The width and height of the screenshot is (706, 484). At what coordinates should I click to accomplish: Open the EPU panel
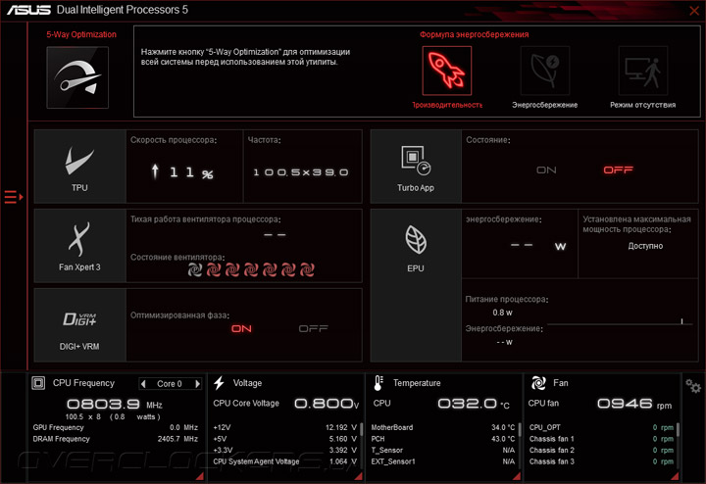[416, 285]
